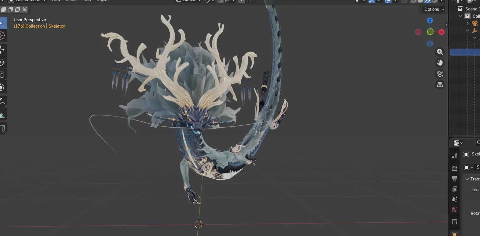
Task: Click the Pan view hand icon
Action: pos(440,63)
